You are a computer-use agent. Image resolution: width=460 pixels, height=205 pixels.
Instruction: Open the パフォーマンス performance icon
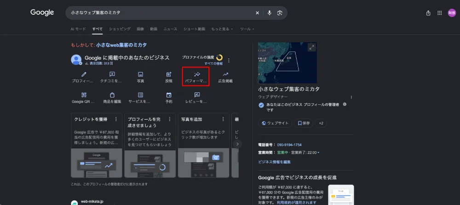(197, 74)
